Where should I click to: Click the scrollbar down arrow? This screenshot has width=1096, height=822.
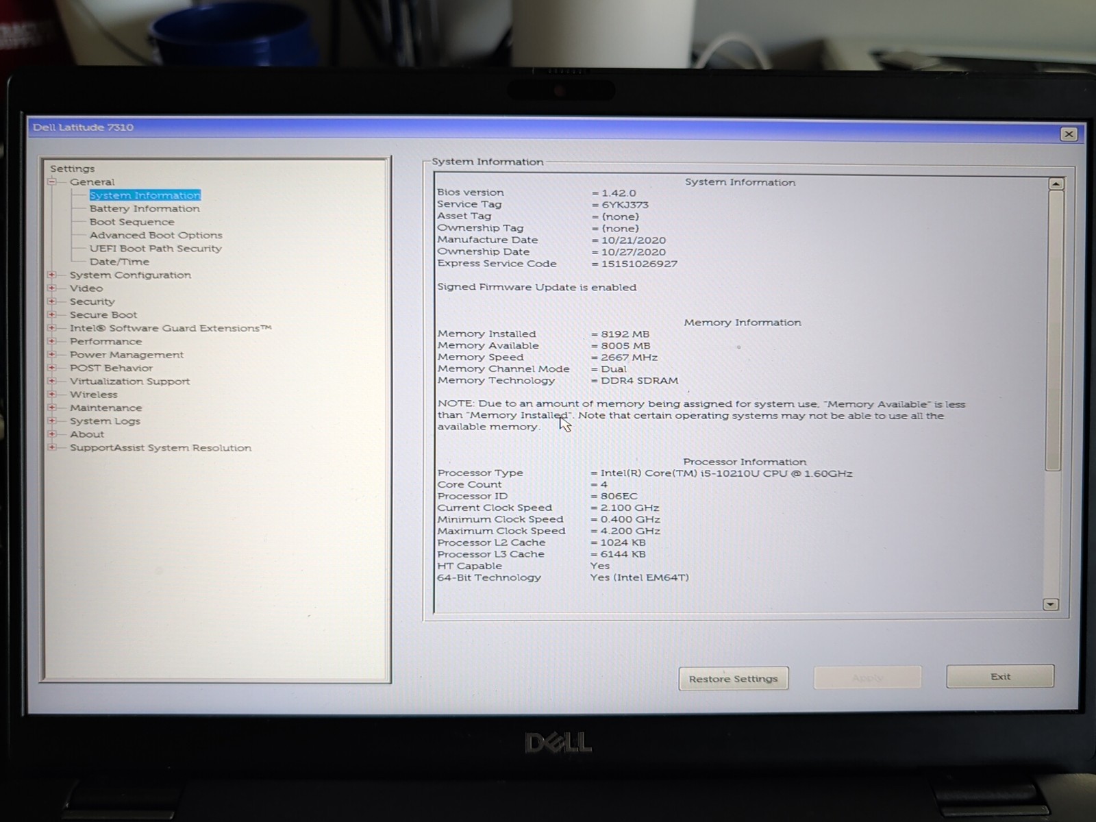(1051, 604)
